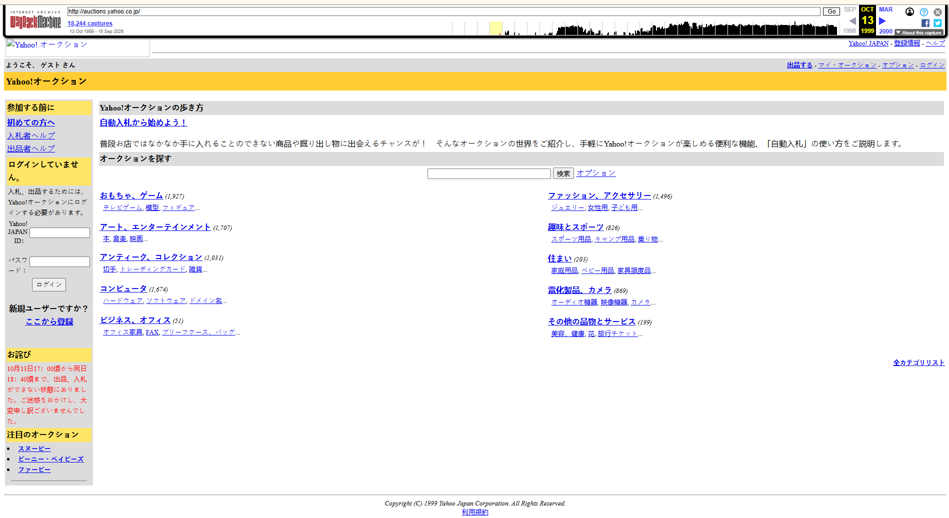Open the 登録情報 link
The image size is (949, 518).
click(907, 43)
